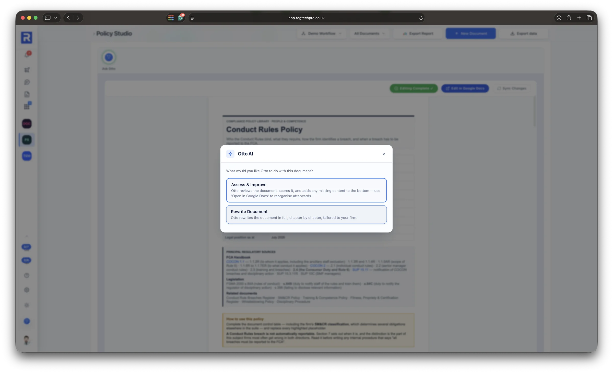The height and width of the screenshot is (373, 613).
Task: Select the PS Policy Studio sidebar item
Action: point(27,140)
